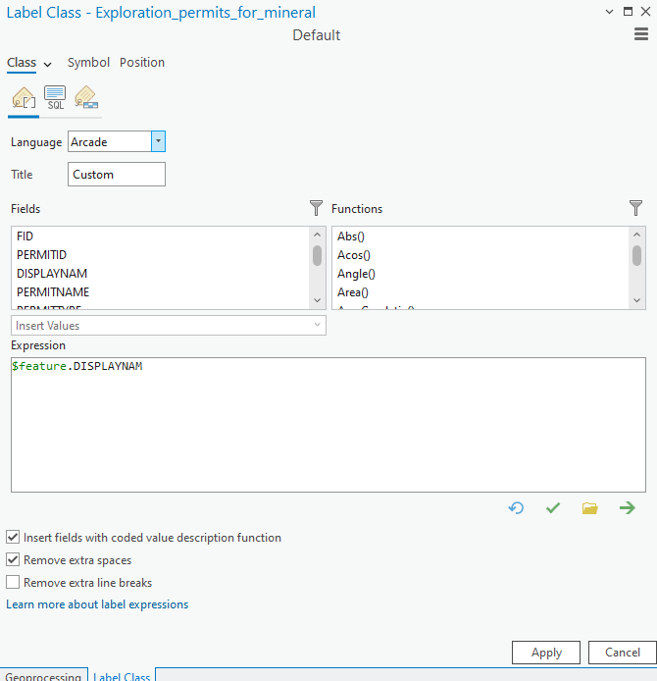Expand the Class tab dropdown chevron
This screenshot has width=657, height=681.
[x=48, y=65]
